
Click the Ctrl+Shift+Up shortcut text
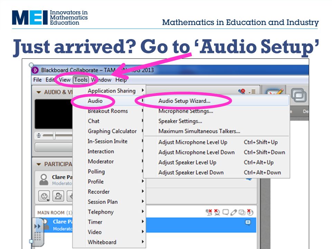(261, 142)
